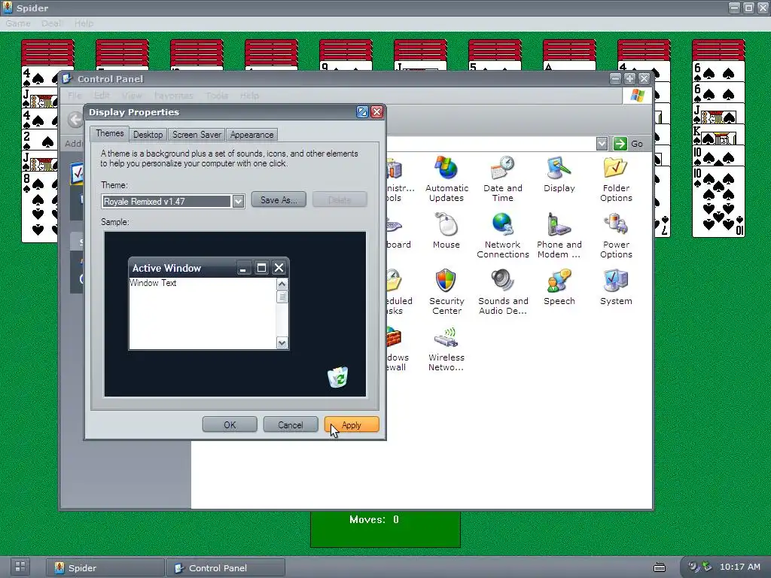Click the Recycle Bin in theme sample
771x578 pixels.
pyautogui.click(x=338, y=377)
